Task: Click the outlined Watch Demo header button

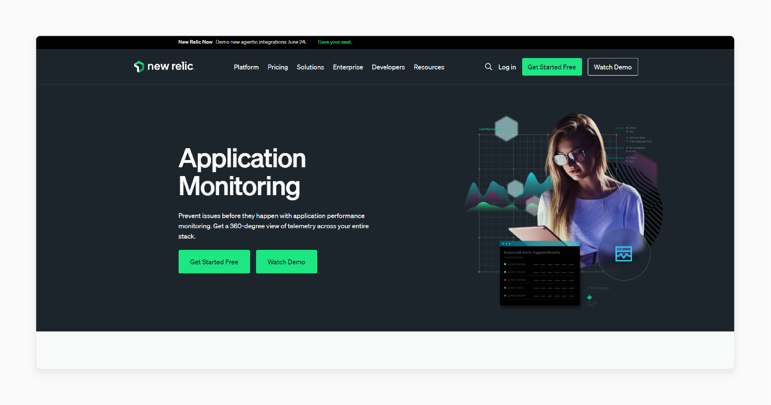Action: [612, 67]
